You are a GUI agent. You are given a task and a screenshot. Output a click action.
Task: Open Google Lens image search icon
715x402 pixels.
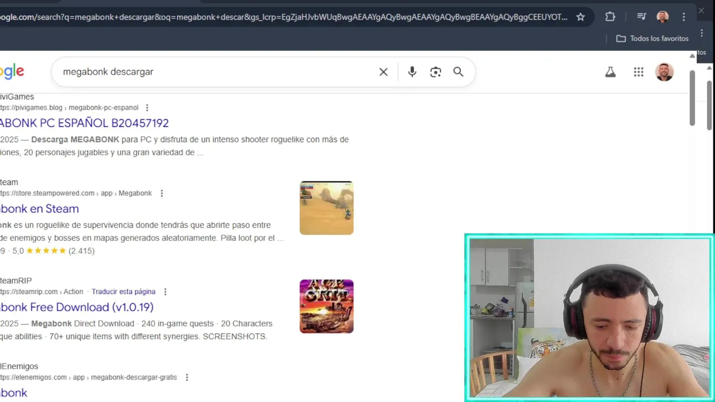pyautogui.click(x=436, y=72)
